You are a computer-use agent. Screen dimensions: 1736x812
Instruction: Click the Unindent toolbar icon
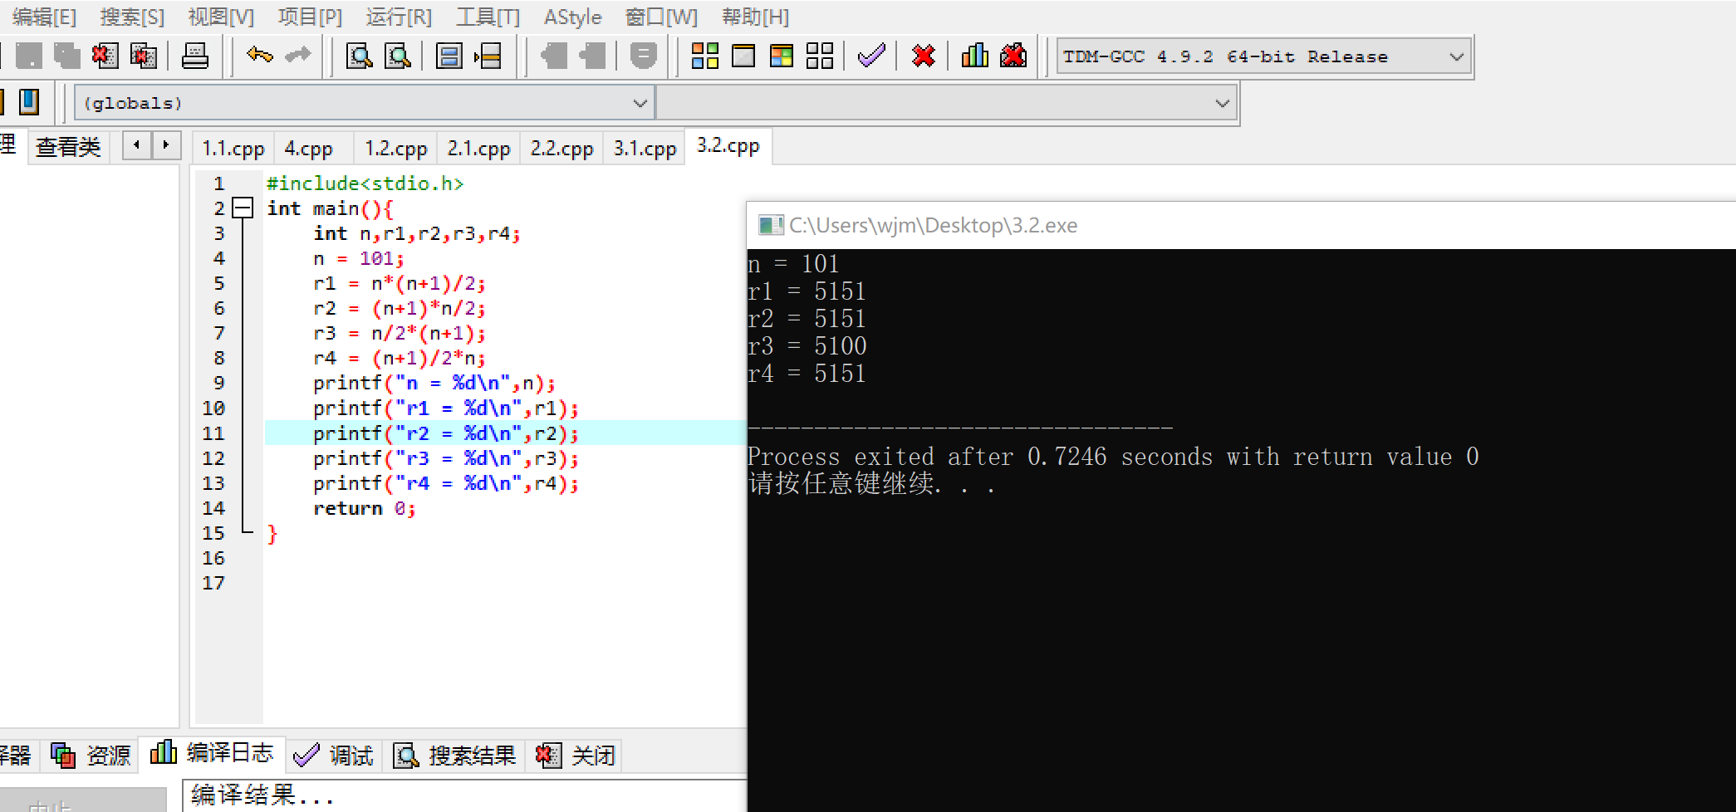point(592,56)
